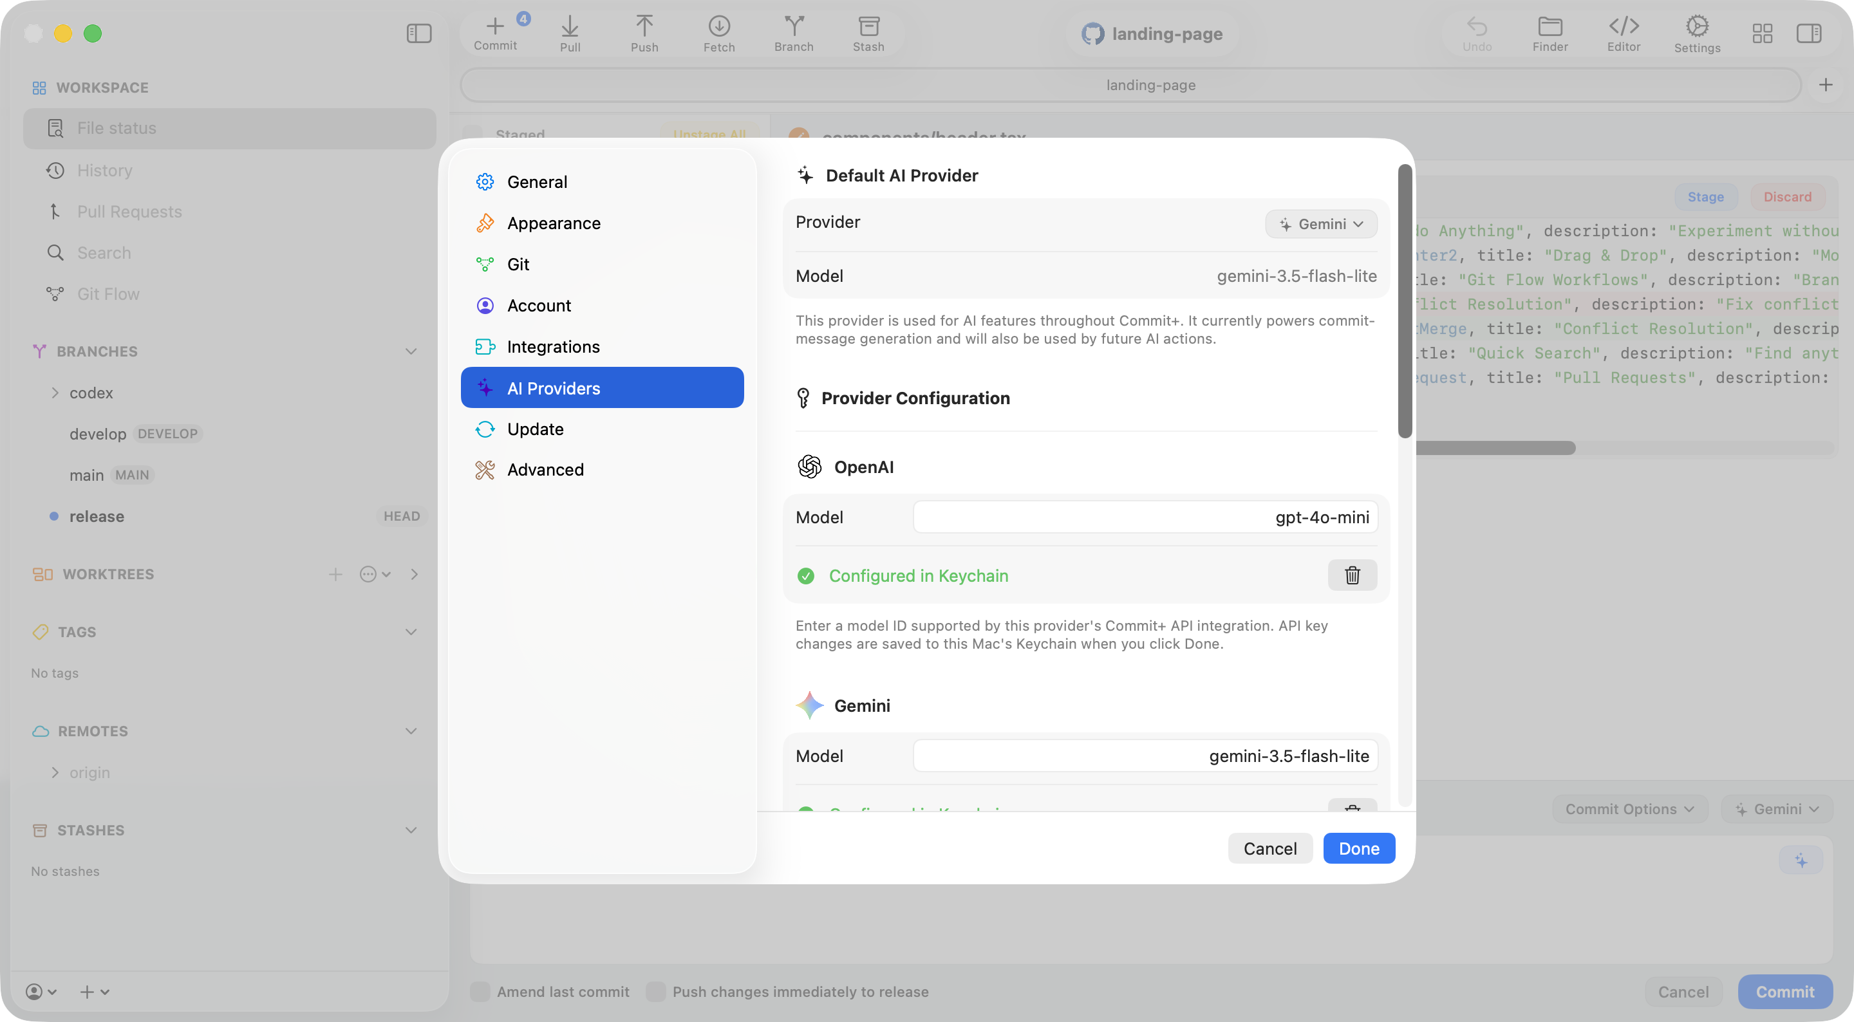Click the settings vertical scrollbar
Viewport: 1854px width, 1022px height.
tap(1404, 301)
